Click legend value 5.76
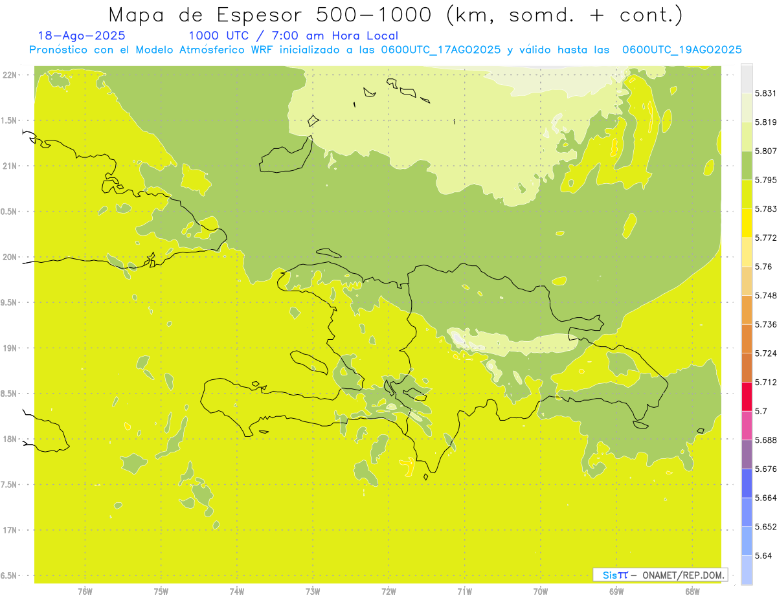The width and height of the screenshot is (777, 600). coord(763,266)
